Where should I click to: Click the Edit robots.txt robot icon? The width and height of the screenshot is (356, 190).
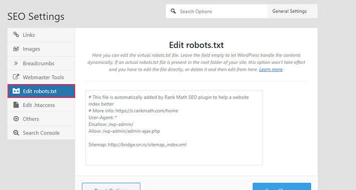[16, 91]
